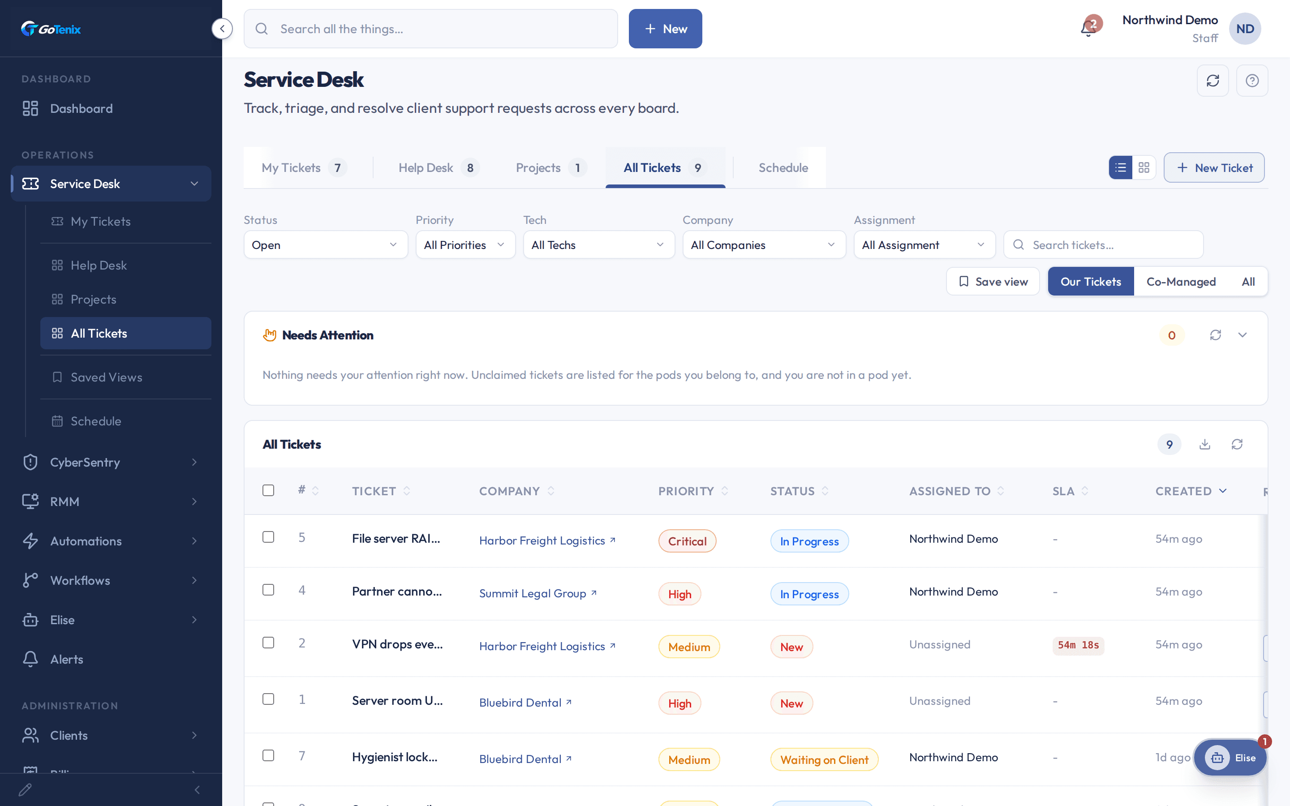The width and height of the screenshot is (1290, 806).
Task: Open the Elise chat assistant bubble
Action: pos(1230,758)
